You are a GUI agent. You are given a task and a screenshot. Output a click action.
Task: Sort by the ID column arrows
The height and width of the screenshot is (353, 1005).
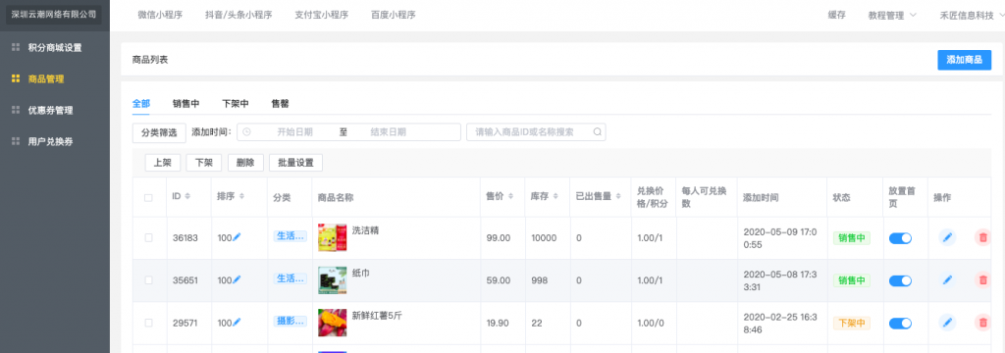tap(187, 197)
